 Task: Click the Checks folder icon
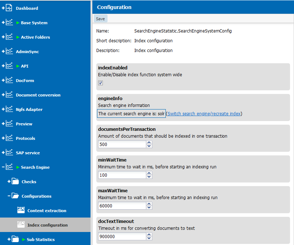[x=15, y=181]
